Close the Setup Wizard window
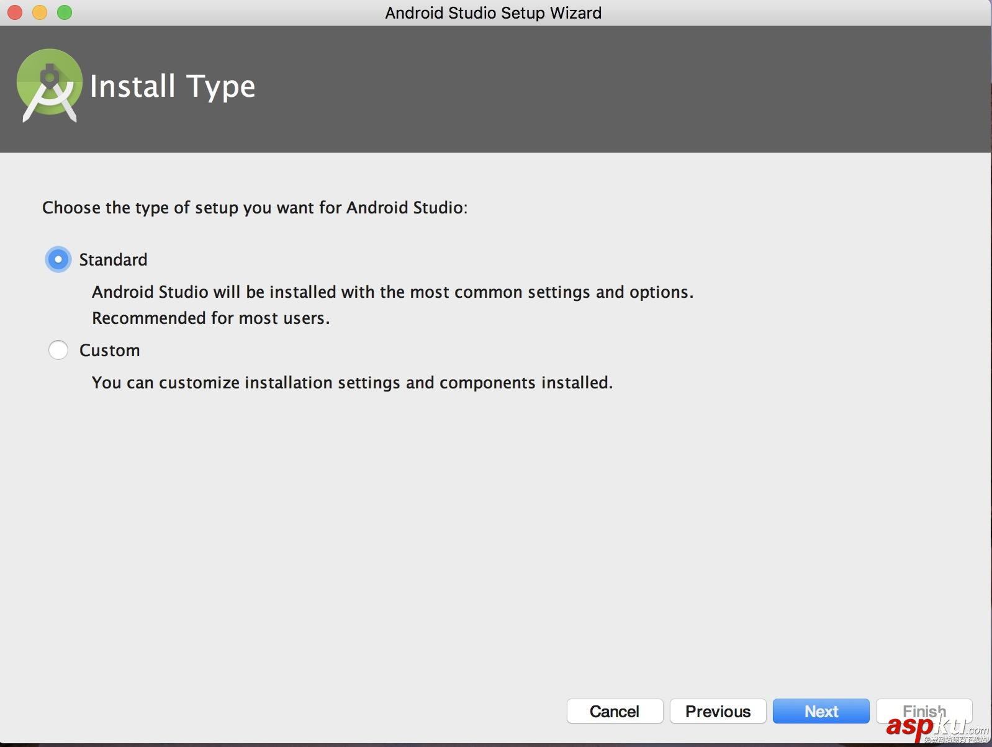The image size is (992, 747). [15, 12]
